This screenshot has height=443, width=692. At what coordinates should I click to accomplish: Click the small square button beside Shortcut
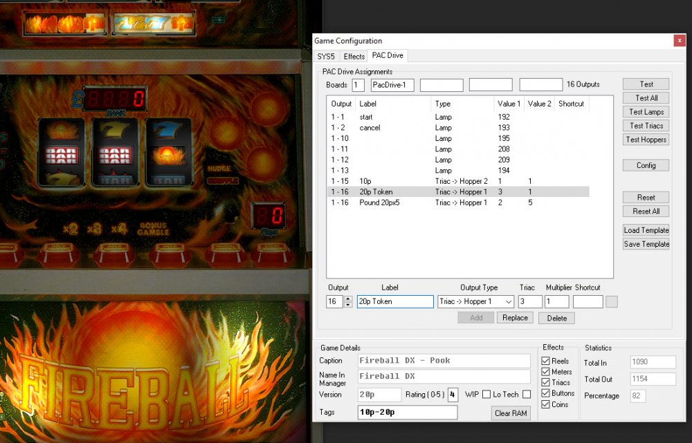click(612, 301)
